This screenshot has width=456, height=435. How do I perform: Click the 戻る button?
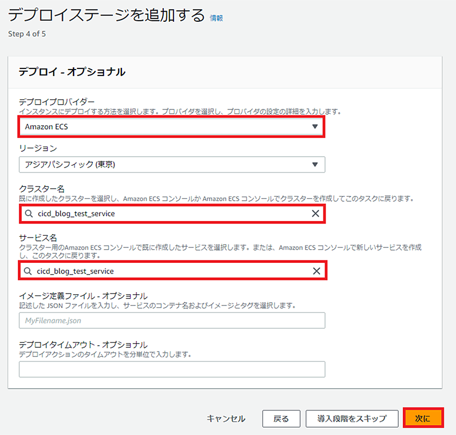tap(281, 419)
